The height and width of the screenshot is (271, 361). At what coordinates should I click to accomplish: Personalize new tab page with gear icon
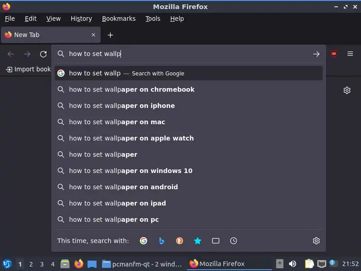pyautogui.click(x=347, y=90)
